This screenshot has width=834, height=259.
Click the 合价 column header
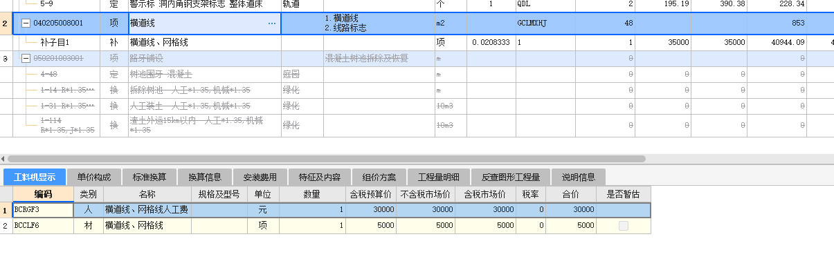coord(572,194)
